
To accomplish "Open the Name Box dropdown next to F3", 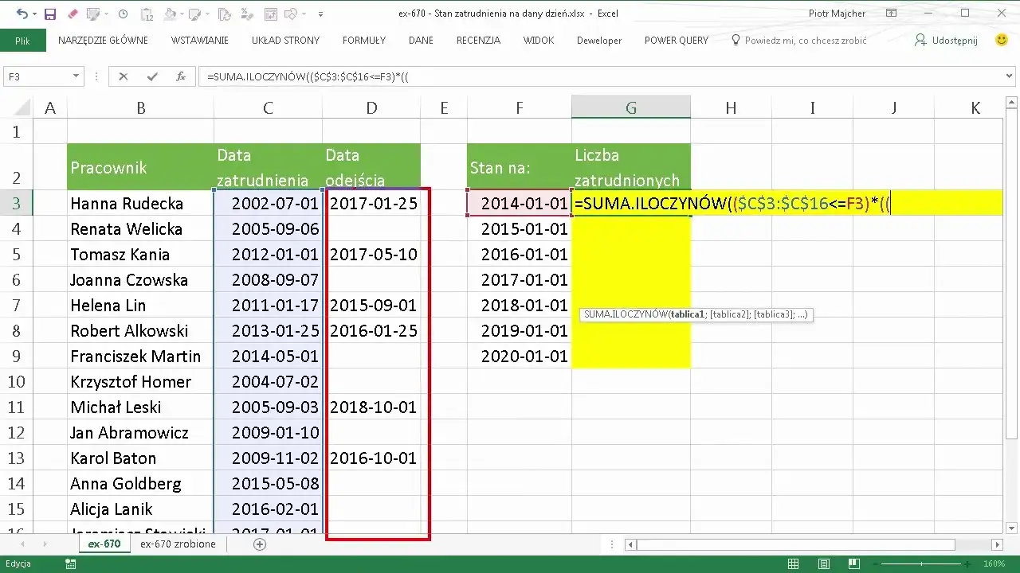I will [76, 76].
